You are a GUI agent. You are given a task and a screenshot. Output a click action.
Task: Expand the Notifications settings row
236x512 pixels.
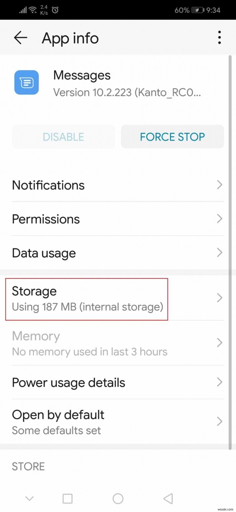(x=118, y=185)
